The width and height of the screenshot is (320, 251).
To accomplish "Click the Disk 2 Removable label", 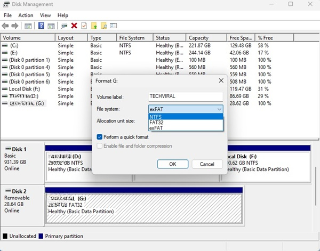I will pyautogui.click(x=17, y=198).
